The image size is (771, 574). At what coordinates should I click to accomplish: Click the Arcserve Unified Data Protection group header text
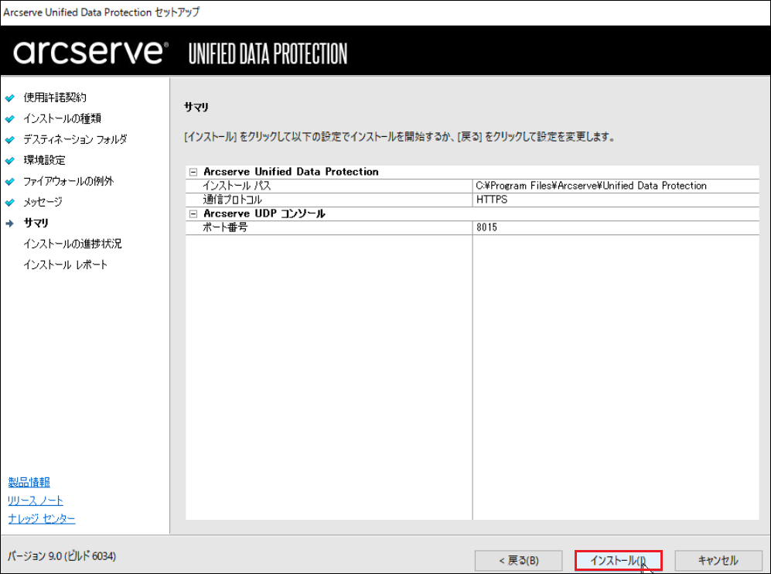[x=291, y=172]
